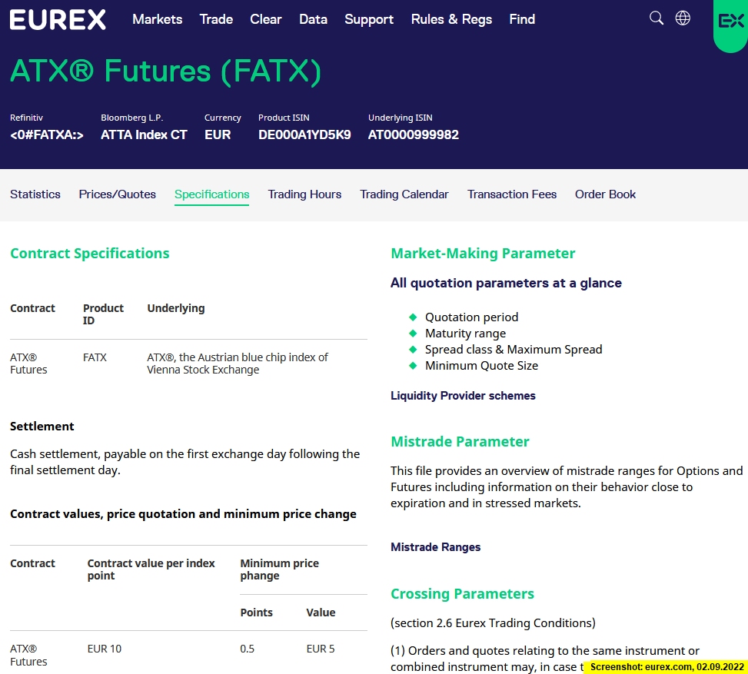The height and width of the screenshot is (674, 748).
Task: Click the Contract value per index point header
Action: tap(151, 569)
